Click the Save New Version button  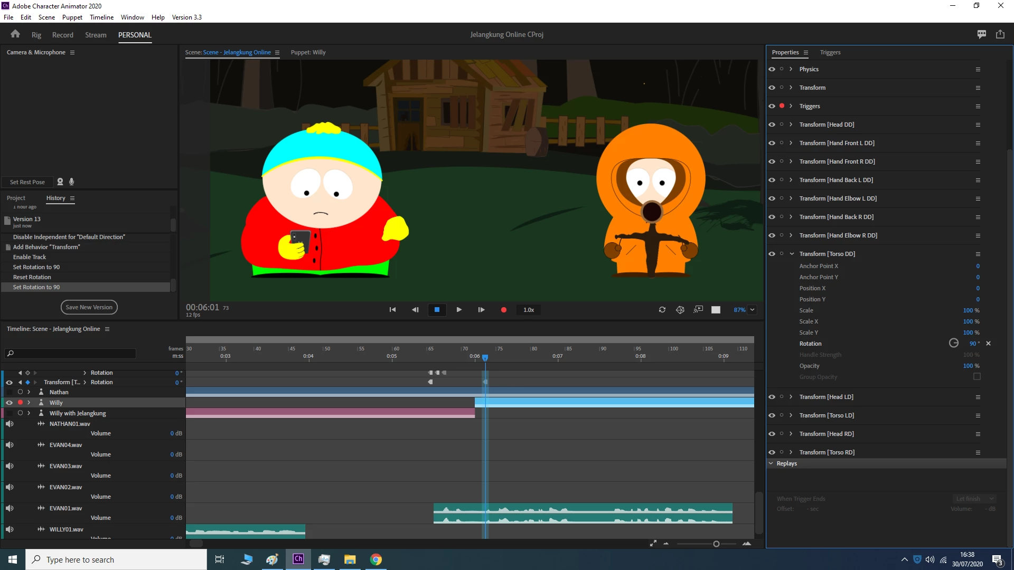coord(89,307)
